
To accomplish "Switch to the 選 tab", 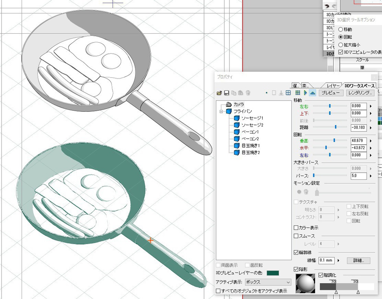I will click(x=295, y=86).
